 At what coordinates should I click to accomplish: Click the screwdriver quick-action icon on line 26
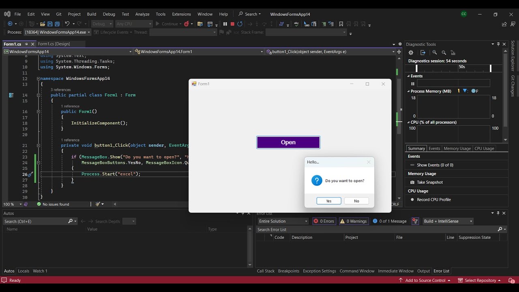pyautogui.click(x=30, y=174)
